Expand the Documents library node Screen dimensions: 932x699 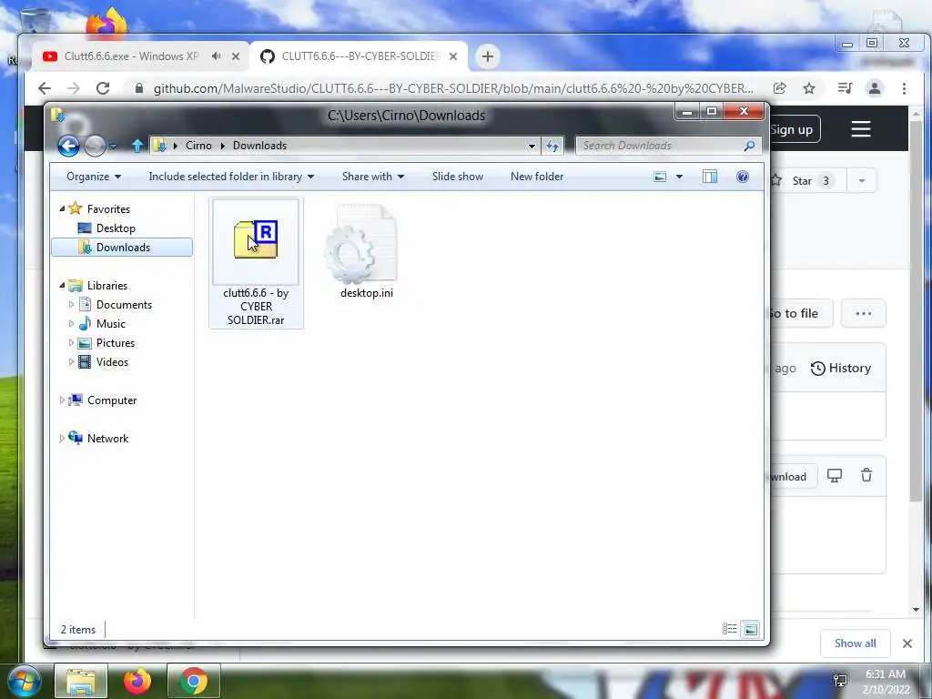coord(71,304)
